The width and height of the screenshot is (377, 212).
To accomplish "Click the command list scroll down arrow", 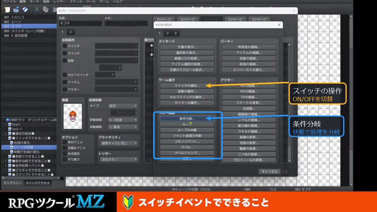I will pyautogui.click(x=290, y=160).
